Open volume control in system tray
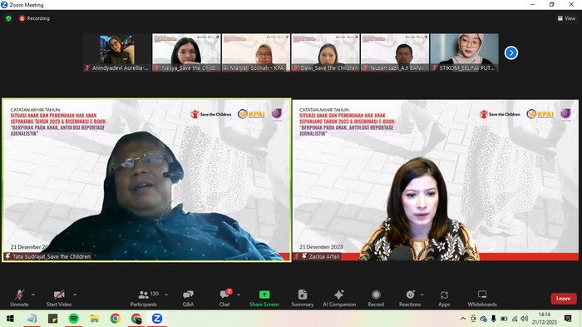The width and height of the screenshot is (582, 327). point(524,319)
